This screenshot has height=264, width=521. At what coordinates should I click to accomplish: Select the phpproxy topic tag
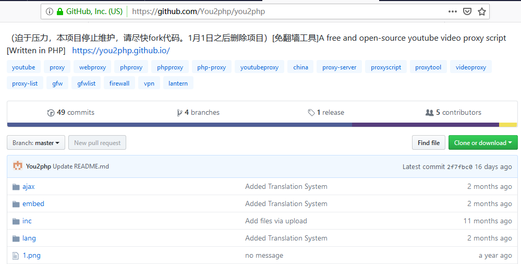pyautogui.click(x=170, y=67)
